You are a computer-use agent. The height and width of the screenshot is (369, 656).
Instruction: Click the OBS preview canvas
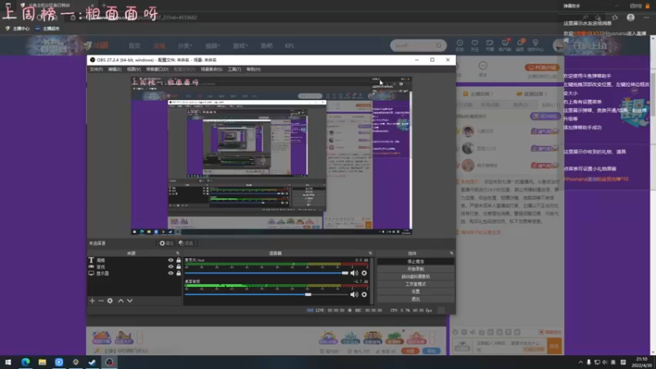[x=271, y=155]
